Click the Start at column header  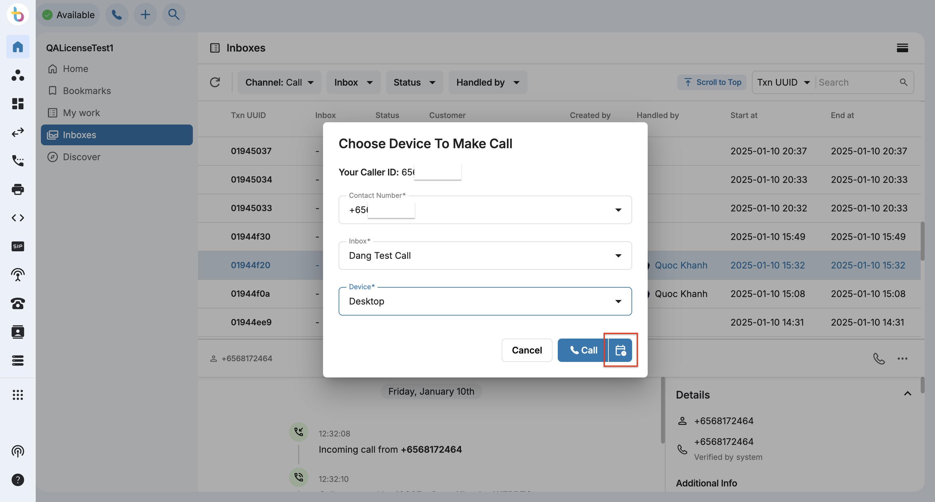(744, 115)
